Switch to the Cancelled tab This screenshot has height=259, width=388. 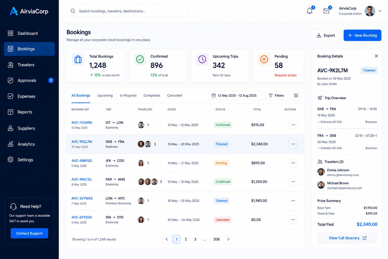point(175,96)
